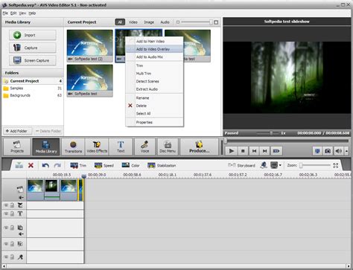The image size is (353, 270).
Task: Click the preview seek bar
Action: (x=287, y=141)
